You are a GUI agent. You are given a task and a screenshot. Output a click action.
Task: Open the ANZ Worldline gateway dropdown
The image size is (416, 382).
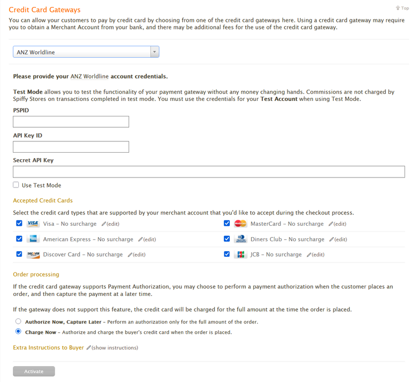coord(86,52)
